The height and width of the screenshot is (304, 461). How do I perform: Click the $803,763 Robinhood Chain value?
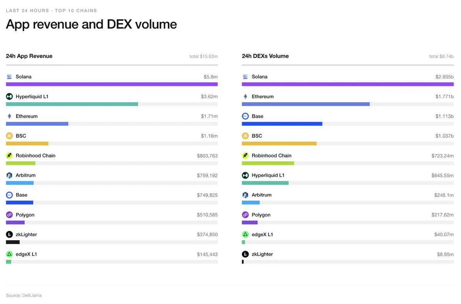pyautogui.click(x=207, y=156)
